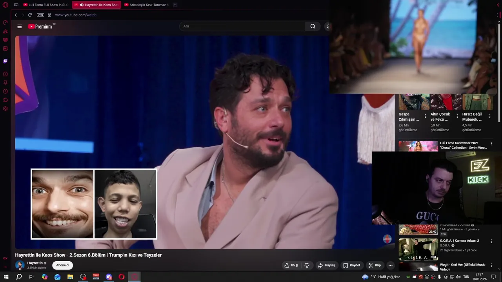
Task: Open options for Luli Fama Swimwear 2021 video
Action: tap(491, 144)
